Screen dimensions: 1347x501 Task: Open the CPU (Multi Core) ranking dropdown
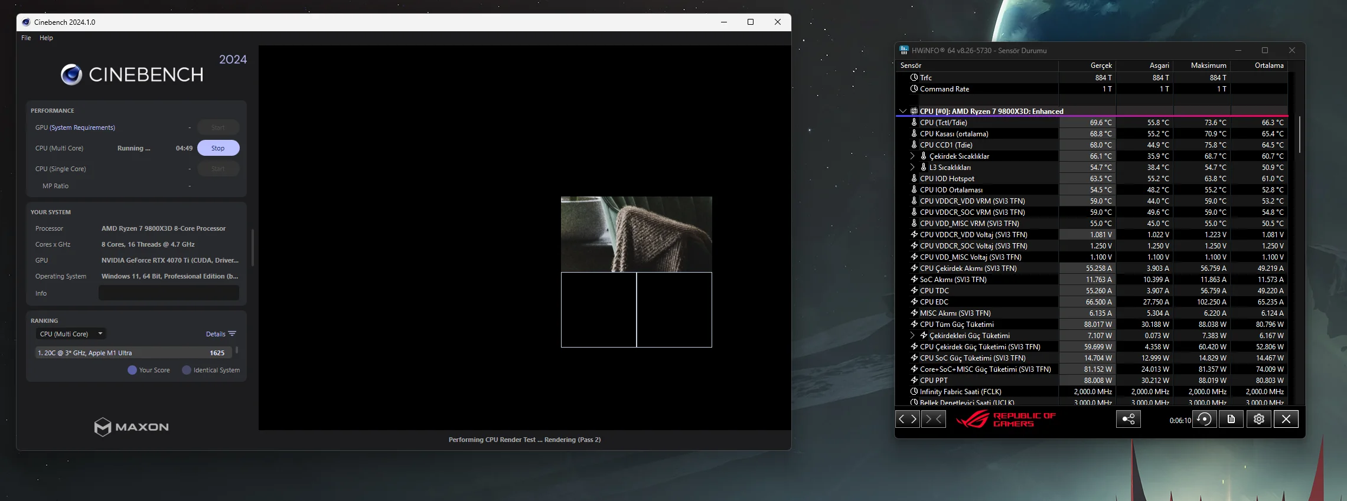click(x=70, y=334)
